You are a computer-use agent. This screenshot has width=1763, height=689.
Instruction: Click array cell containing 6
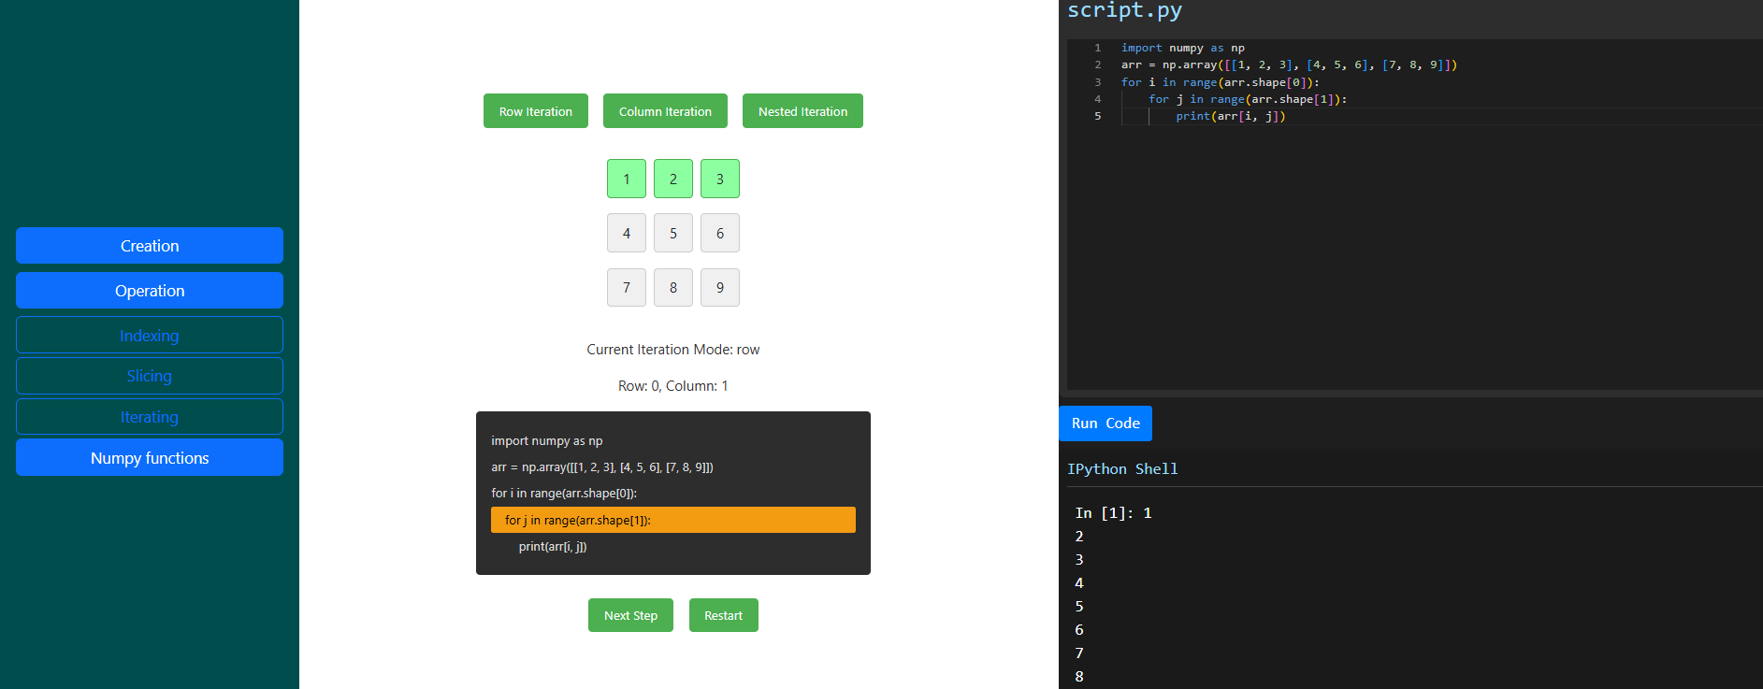[x=720, y=233]
